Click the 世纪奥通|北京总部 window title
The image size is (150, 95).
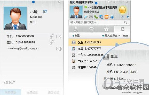click(x=81, y=2)
